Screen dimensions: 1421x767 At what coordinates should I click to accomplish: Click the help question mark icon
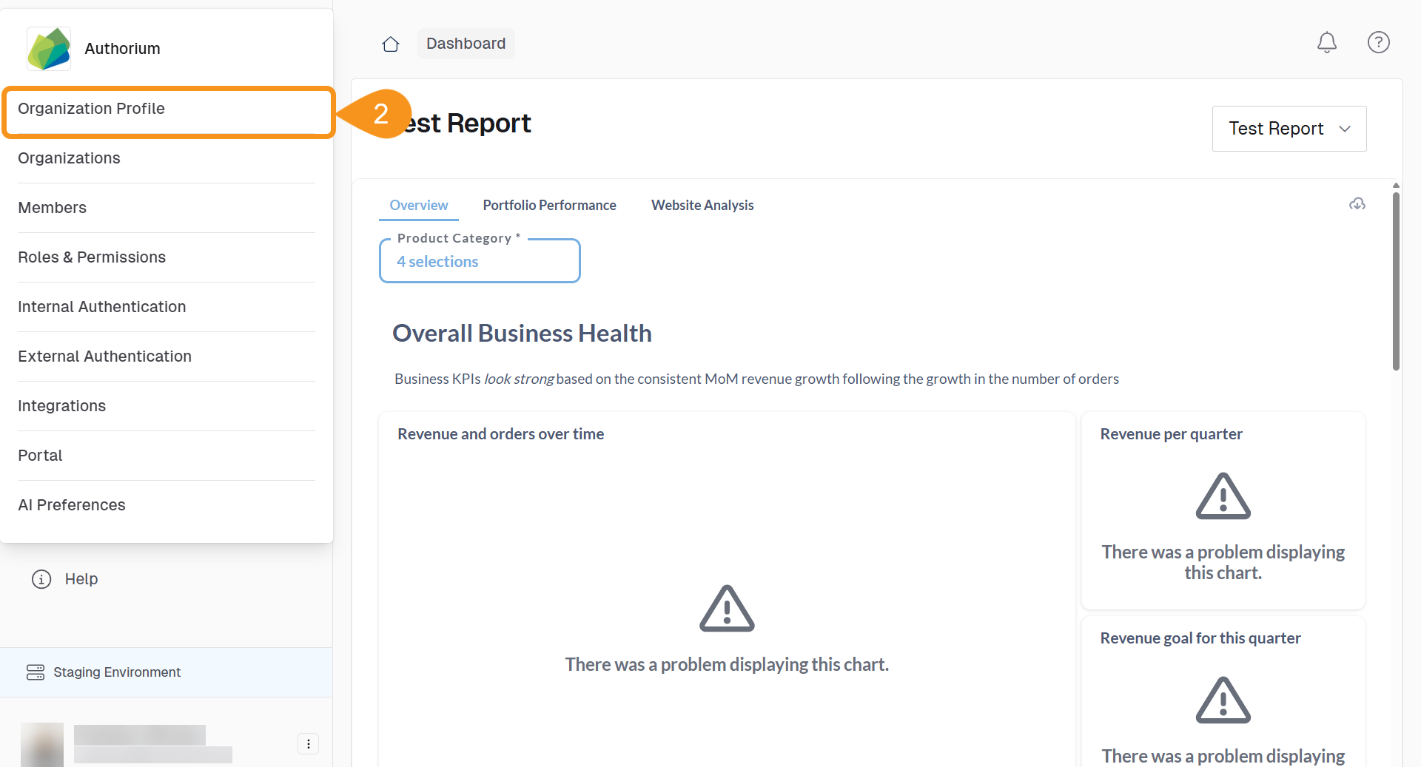(1378, 42)
